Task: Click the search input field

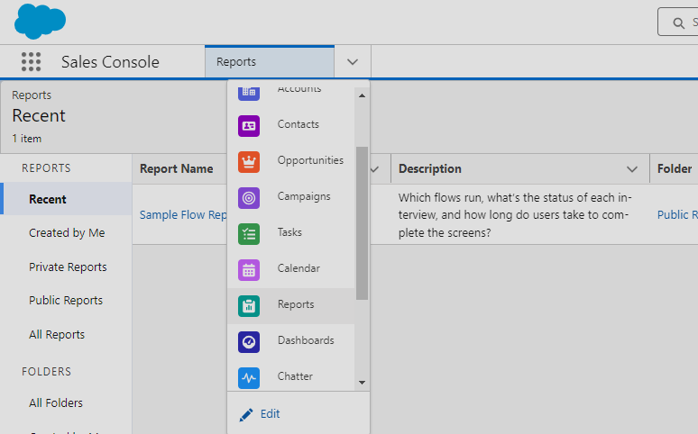Action: click(x=678, y=22)
